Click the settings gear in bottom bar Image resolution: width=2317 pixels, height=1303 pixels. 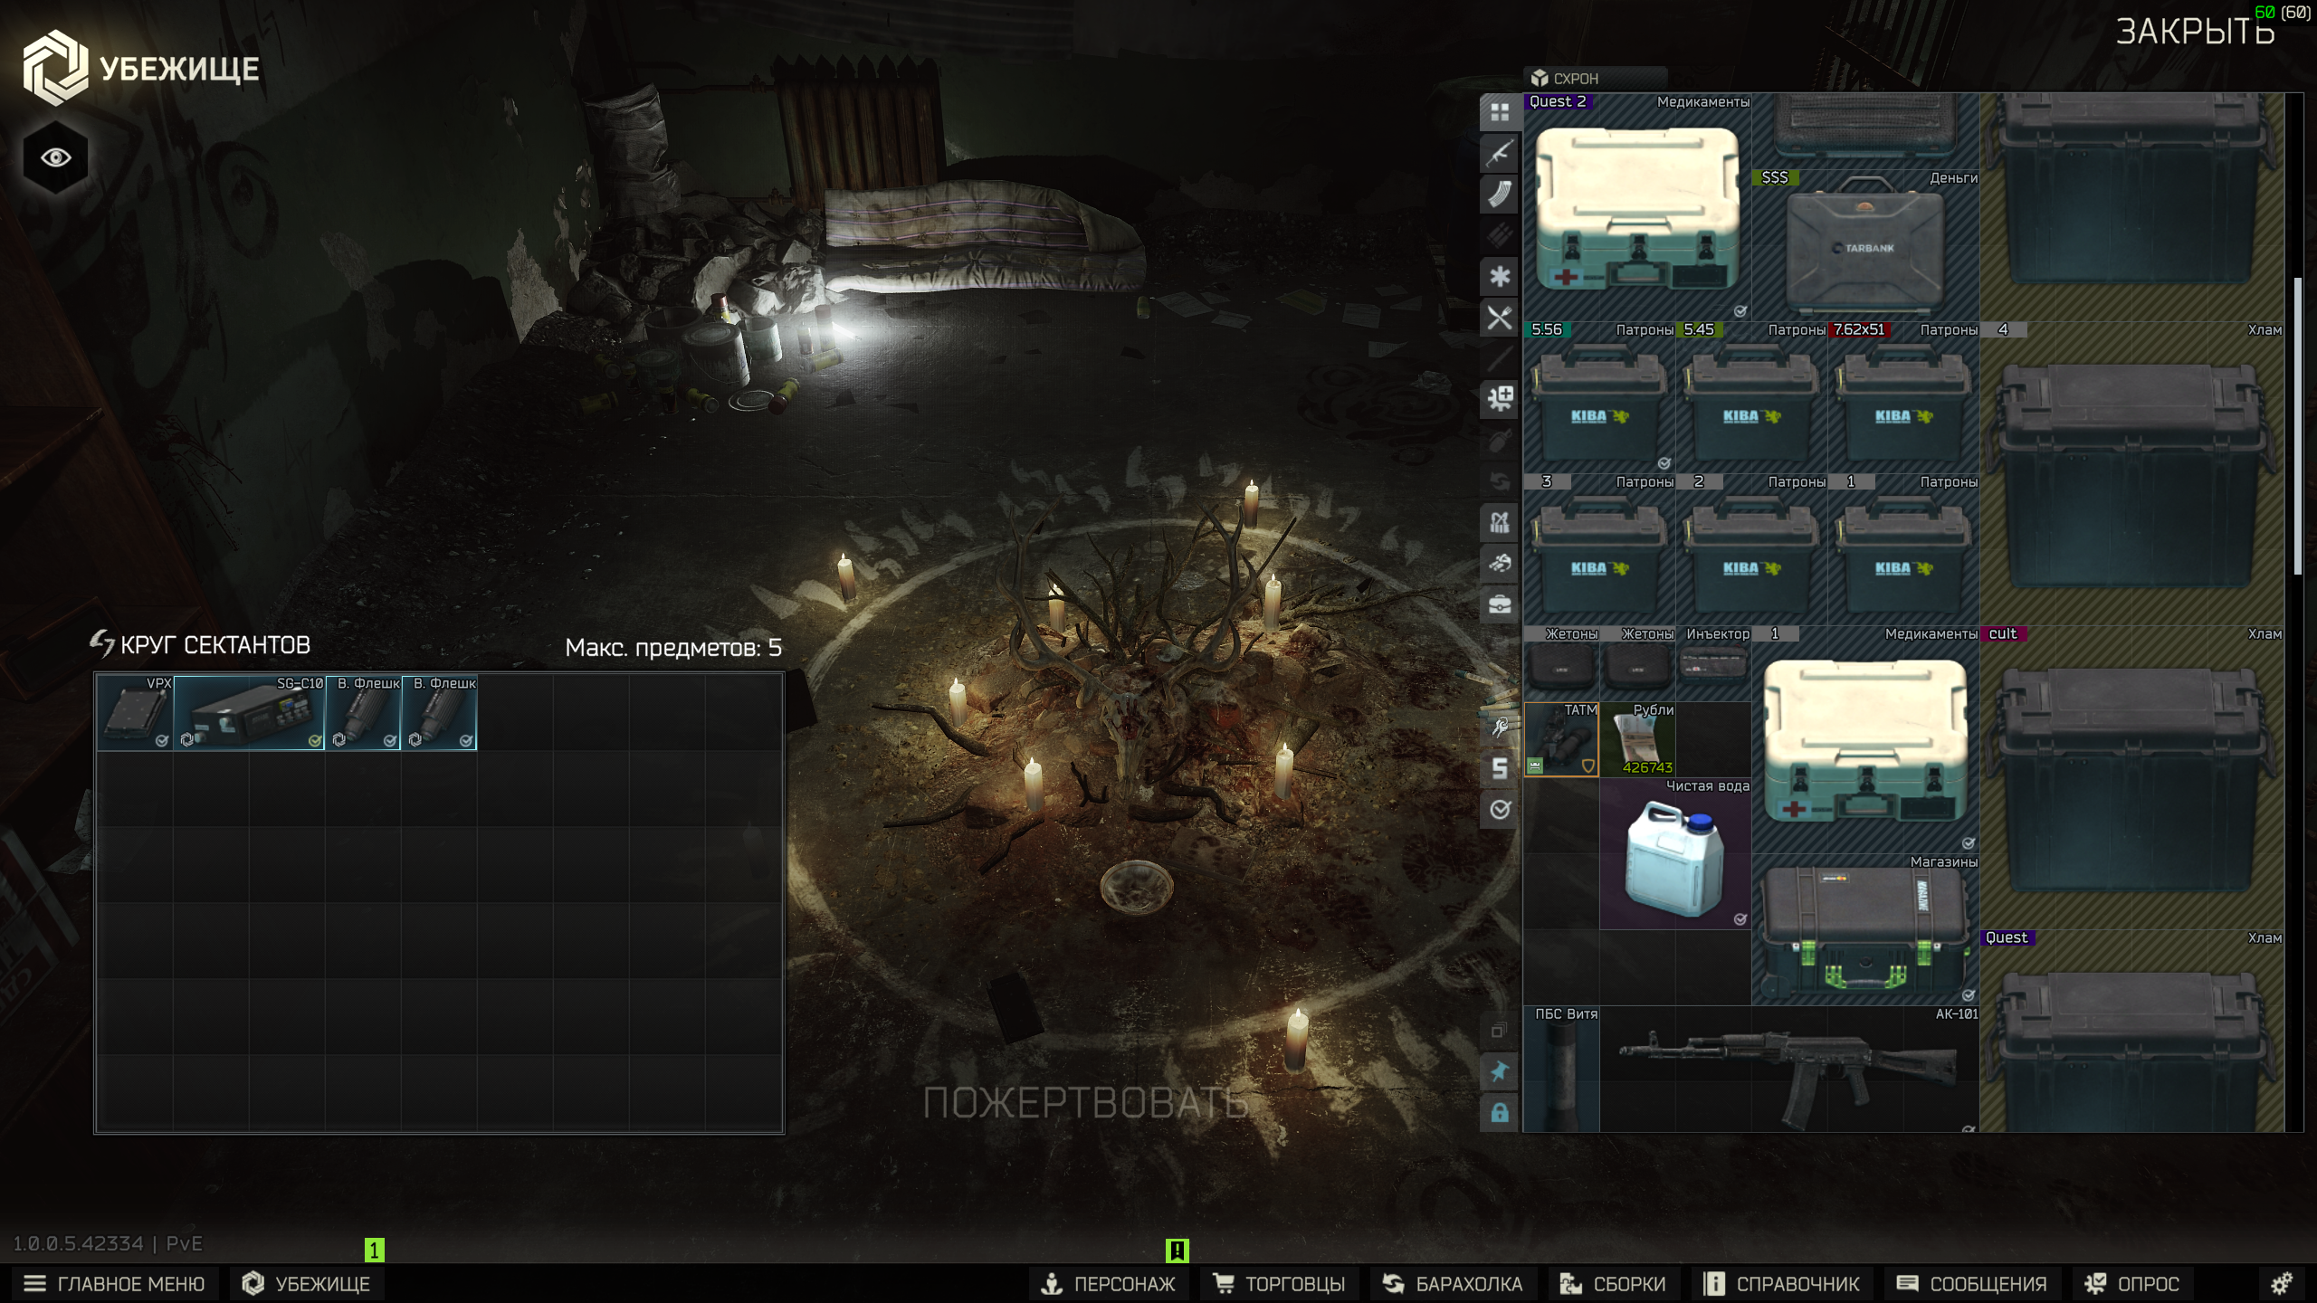[x=2282, y=1283]
